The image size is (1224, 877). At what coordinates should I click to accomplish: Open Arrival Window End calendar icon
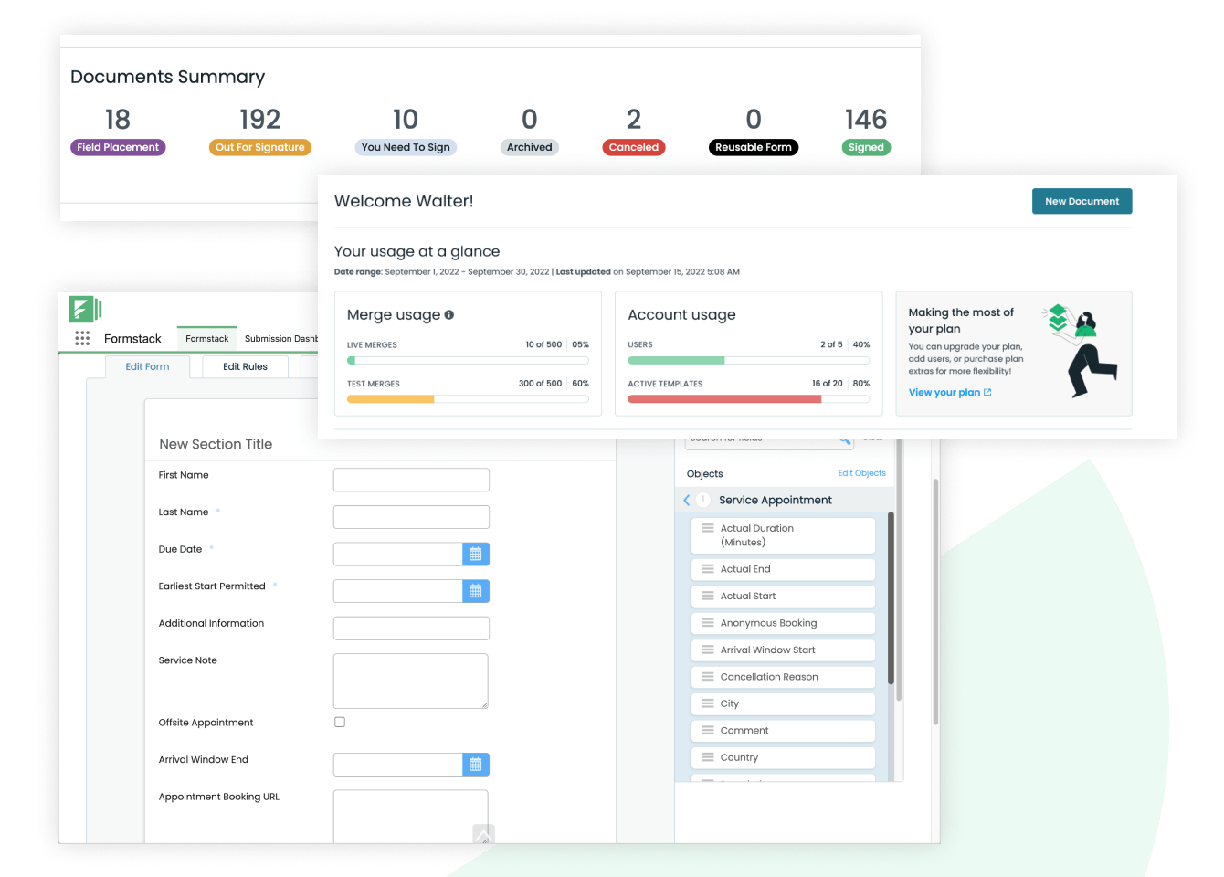pos(476,765)
